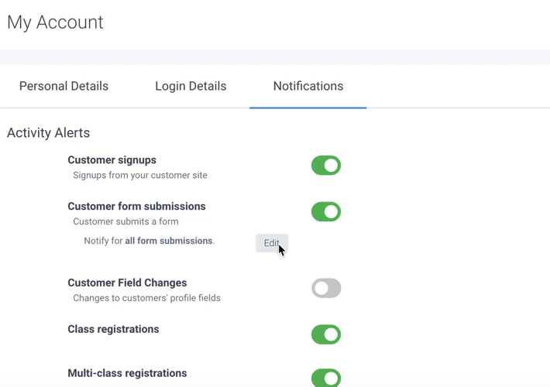Switch to the Login Details tab
Screen dimensions: 550x387
coord(191,86)
